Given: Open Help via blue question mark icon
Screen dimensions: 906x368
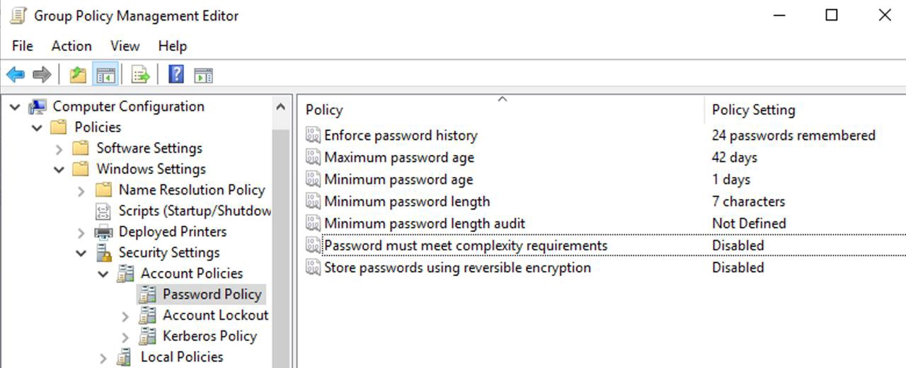Looking at the screenshot, I should 176,74.
